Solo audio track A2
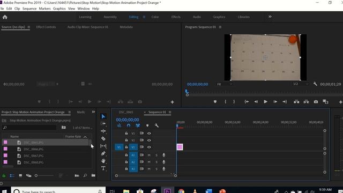 [x=156, y=162]
